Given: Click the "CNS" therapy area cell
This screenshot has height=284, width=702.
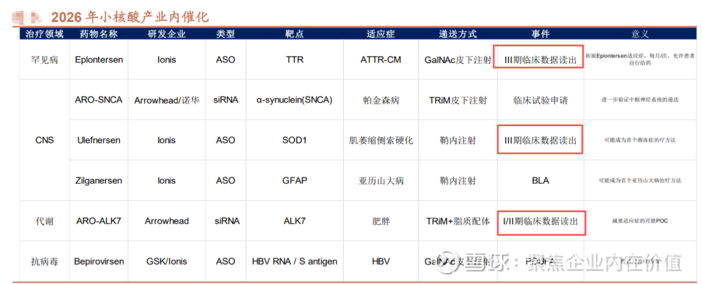Looking at the screenshot, I should [x=44, y=140].
